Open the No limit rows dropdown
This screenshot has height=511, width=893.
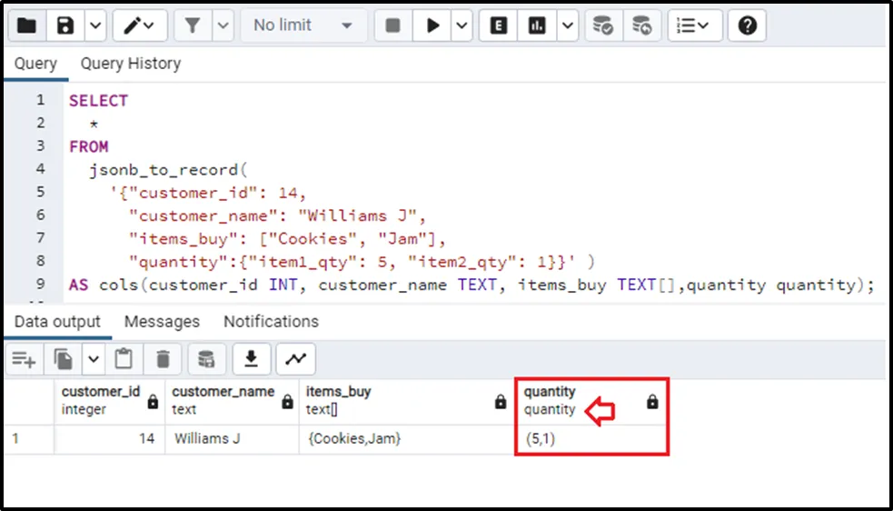303,25
